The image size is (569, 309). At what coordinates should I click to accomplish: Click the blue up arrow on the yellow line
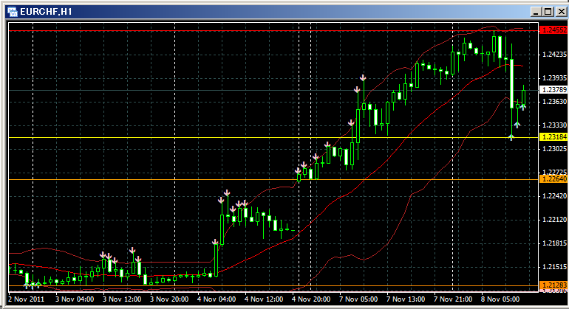pyautogui.click(x=511, y=136)
